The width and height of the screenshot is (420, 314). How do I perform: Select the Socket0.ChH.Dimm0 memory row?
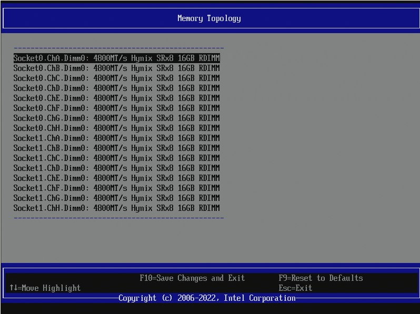[116, 128]
